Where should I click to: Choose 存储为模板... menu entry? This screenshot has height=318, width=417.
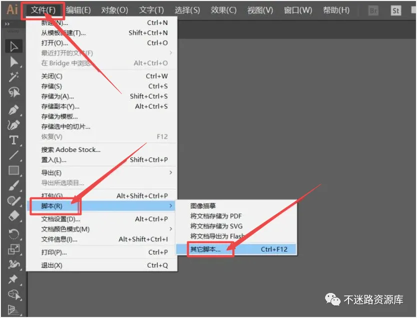(x=101, y=116)
